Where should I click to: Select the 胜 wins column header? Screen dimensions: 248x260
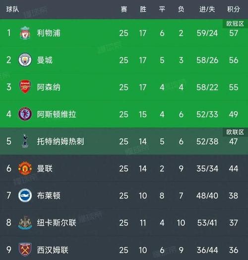pos(143,9)
